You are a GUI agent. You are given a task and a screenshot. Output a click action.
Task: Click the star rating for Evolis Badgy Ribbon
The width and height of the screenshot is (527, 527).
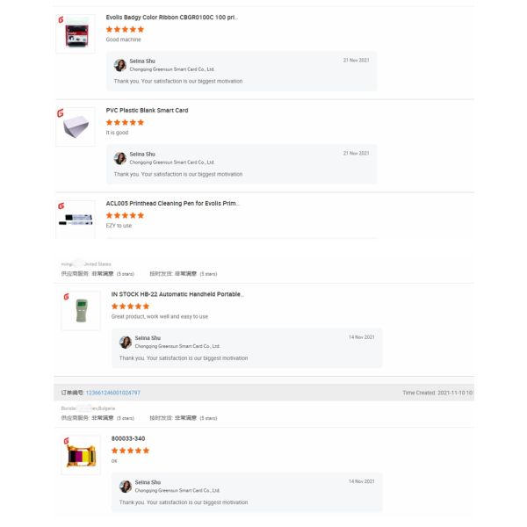pyautogui.click(x=125, y=29)
